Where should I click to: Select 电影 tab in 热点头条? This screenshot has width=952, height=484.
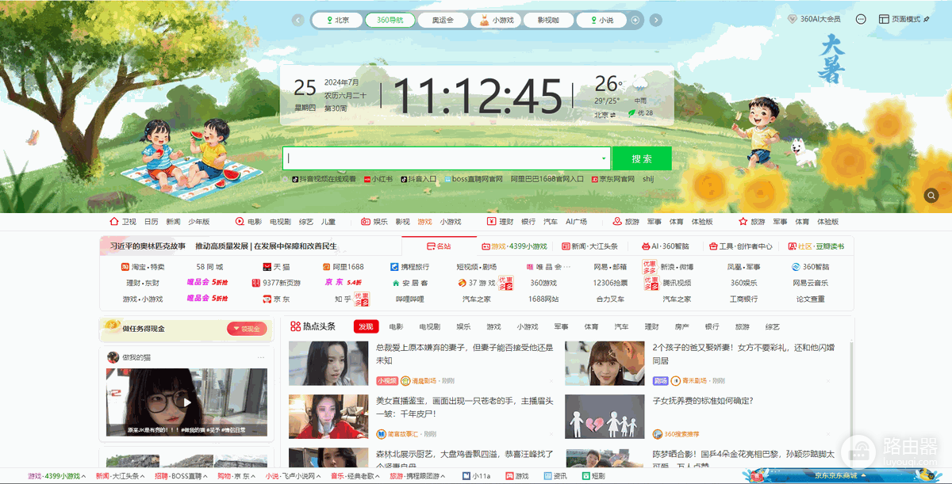(x=395, y=326)
